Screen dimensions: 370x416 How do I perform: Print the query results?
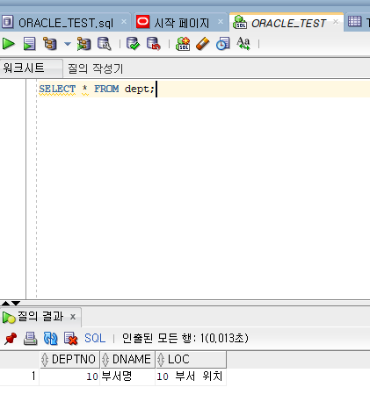(31, 339)
